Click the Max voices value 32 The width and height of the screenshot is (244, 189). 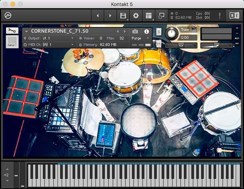tap(121, 38)
